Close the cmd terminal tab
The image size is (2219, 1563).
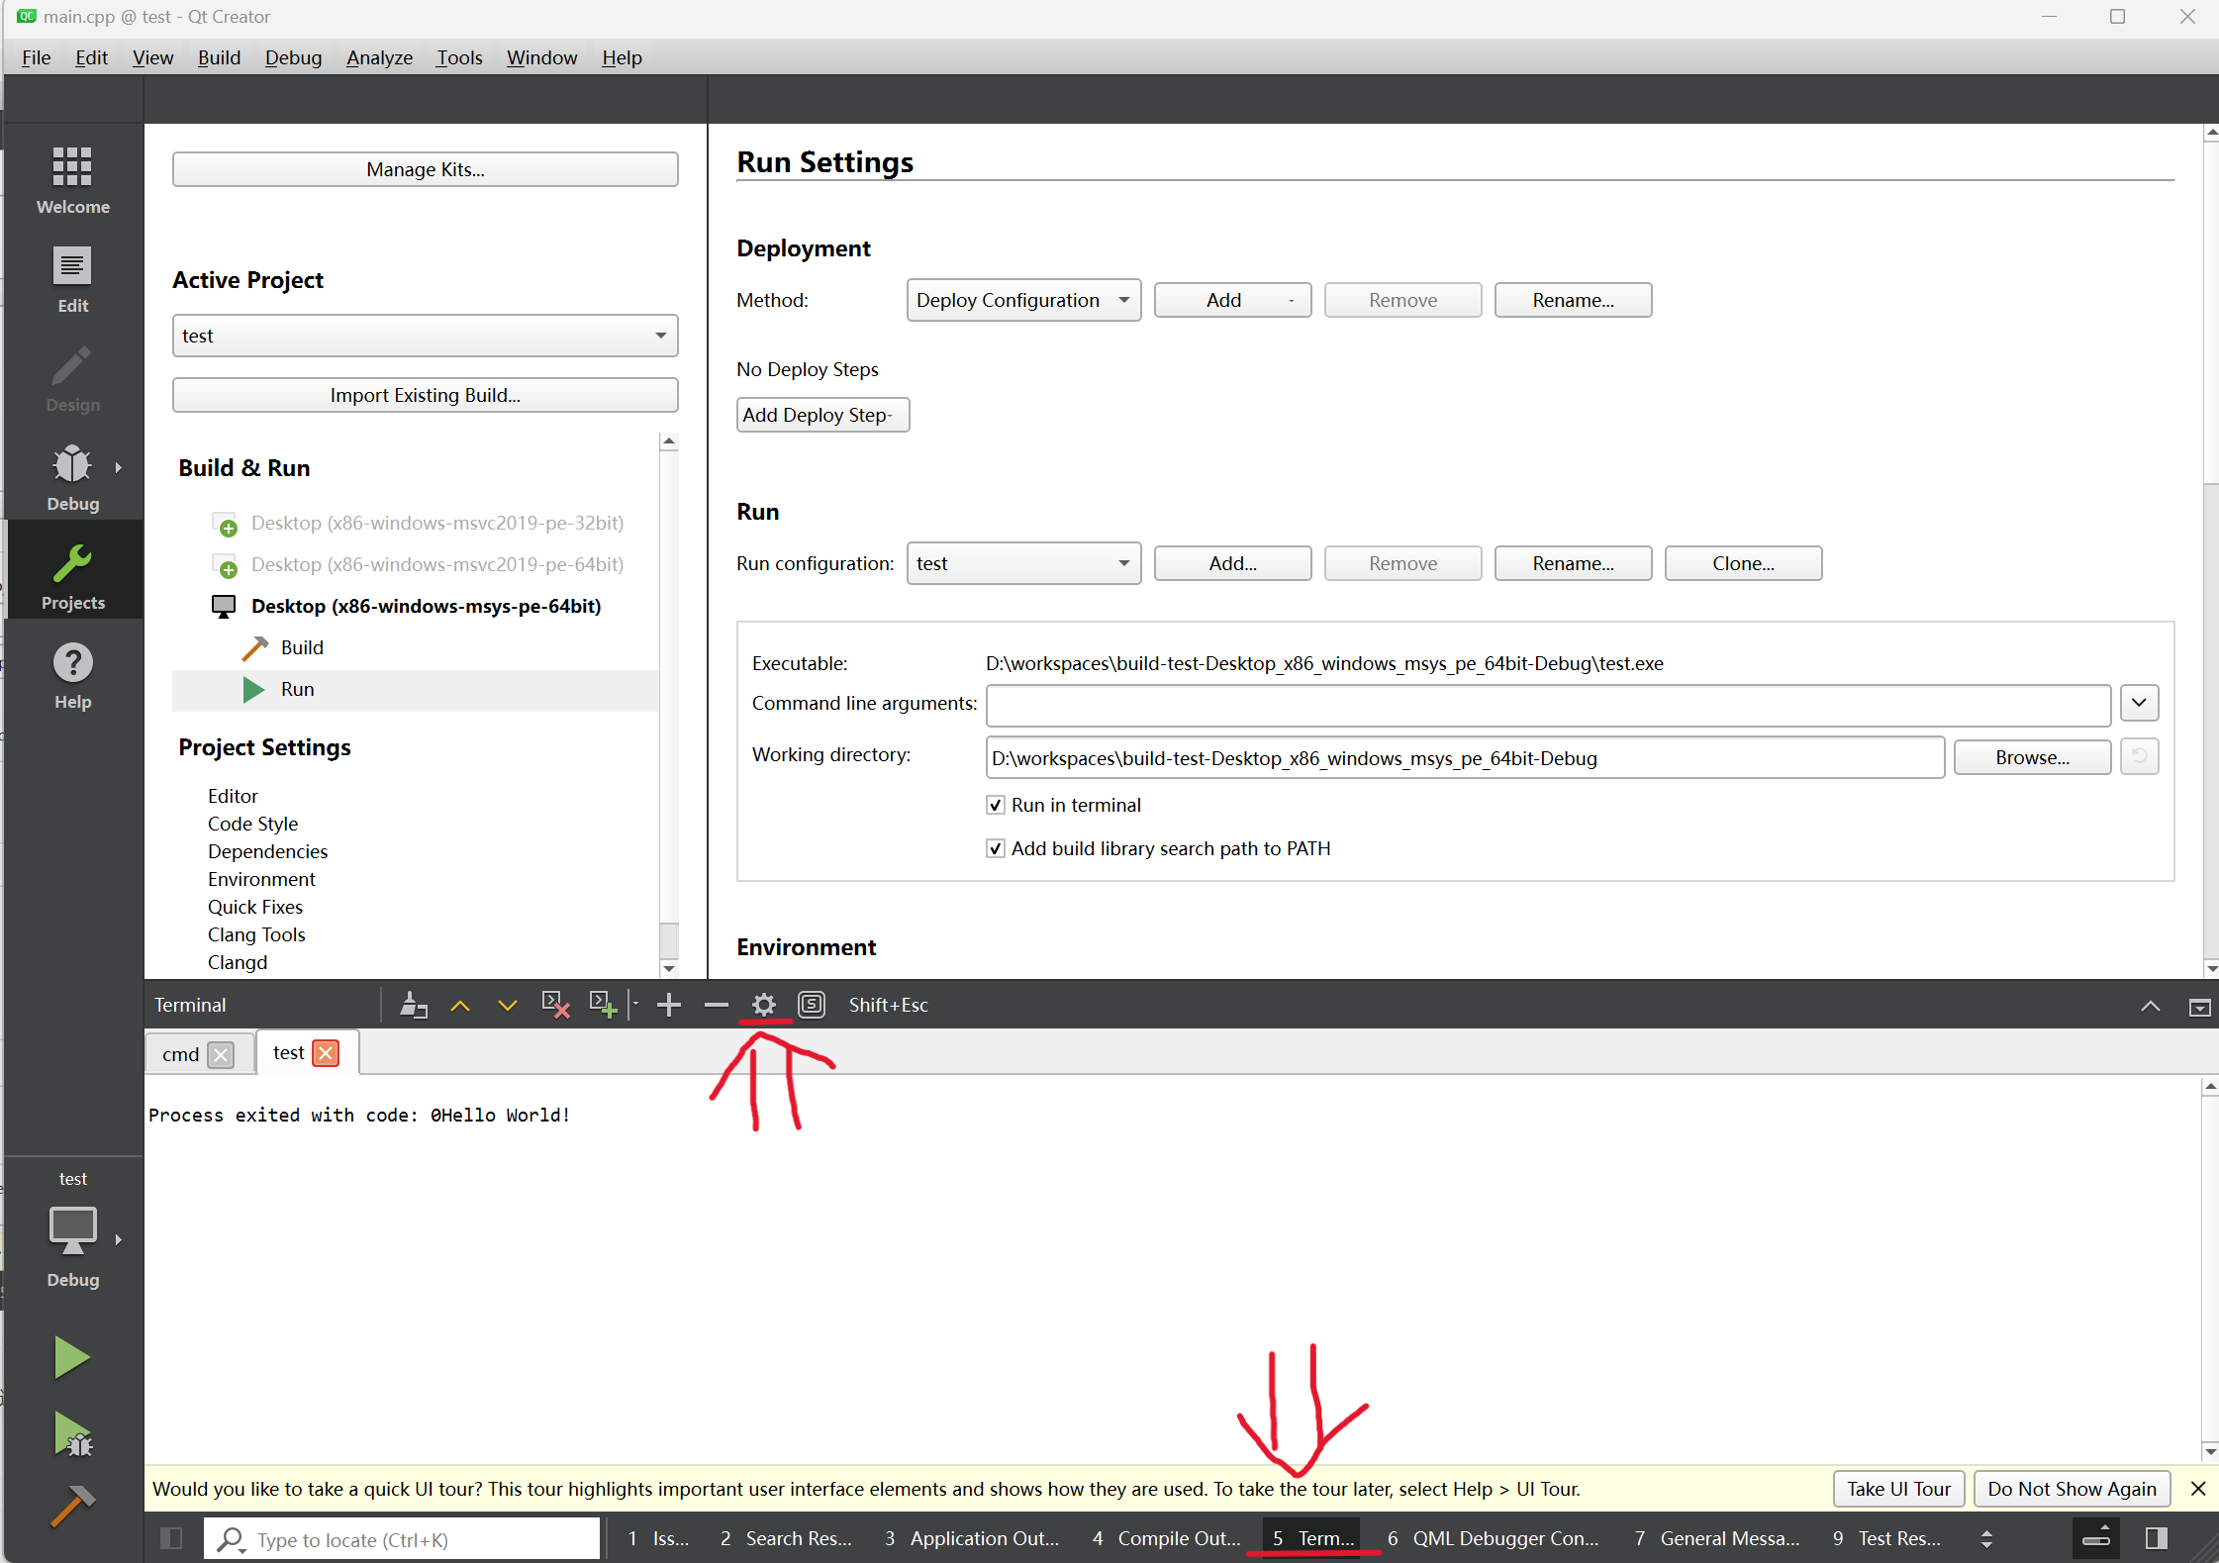point(222,1055)
